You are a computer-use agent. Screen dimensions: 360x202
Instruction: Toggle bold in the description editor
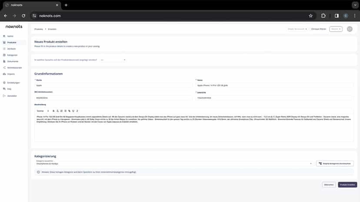click(53, 111)
